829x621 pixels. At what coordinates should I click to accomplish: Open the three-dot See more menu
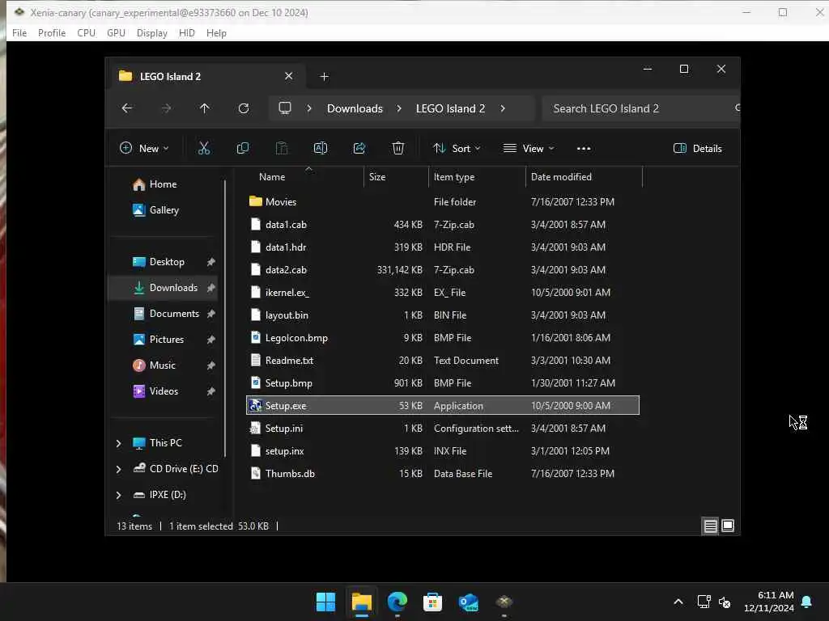pyautogui.click(x=584, y=149)
